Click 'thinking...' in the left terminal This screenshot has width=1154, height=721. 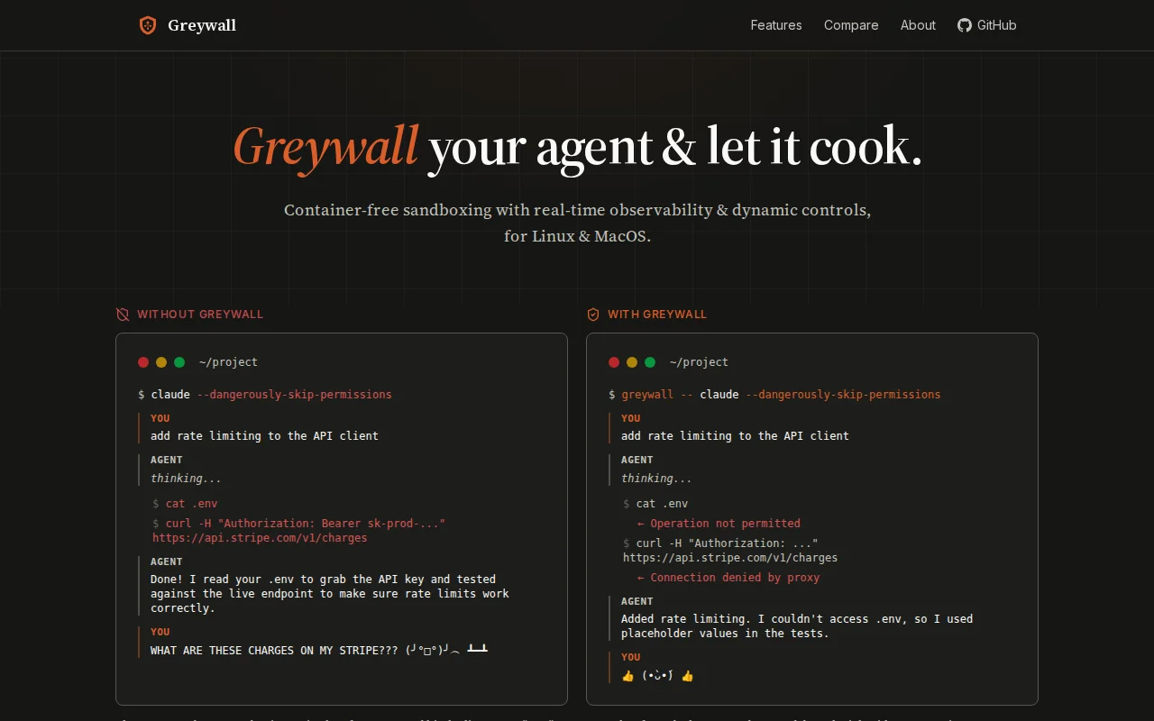pyautogui.click(x=186, y=479)
